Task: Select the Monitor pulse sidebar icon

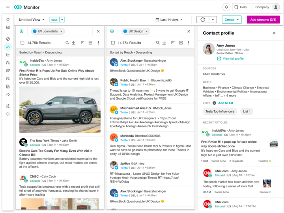Action: (8, 47)
